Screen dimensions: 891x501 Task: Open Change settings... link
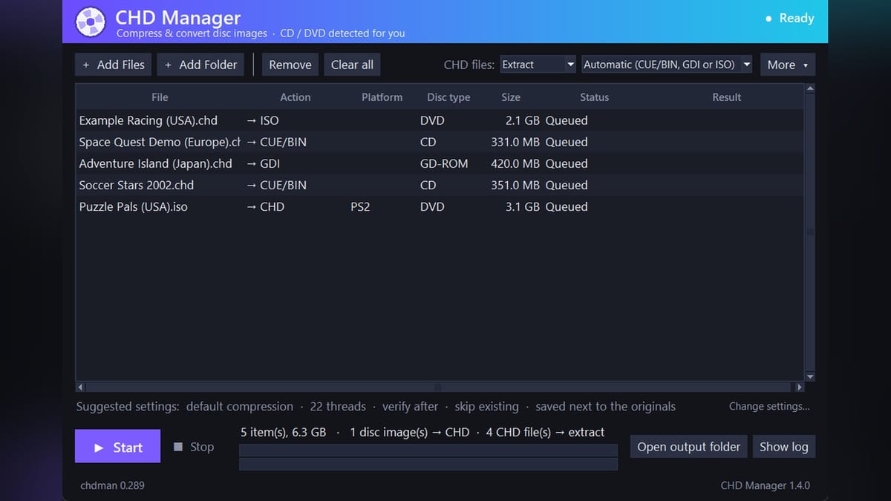click(x=769, y=406)
